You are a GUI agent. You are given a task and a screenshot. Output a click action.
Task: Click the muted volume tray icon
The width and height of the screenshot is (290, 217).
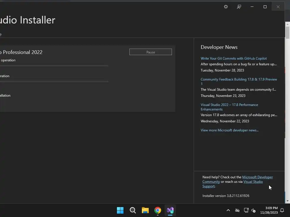[253, 210]
